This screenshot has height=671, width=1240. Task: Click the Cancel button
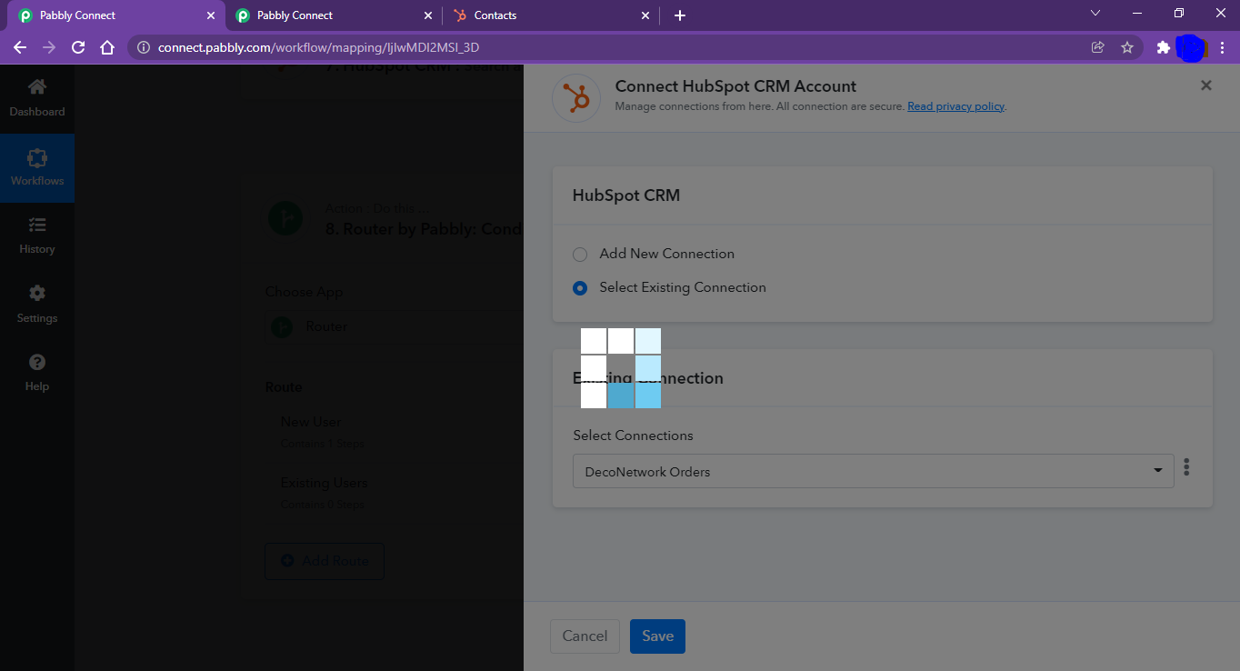click(x=585, y=636)
